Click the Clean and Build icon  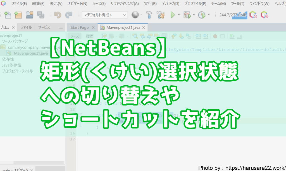[161, 15]
